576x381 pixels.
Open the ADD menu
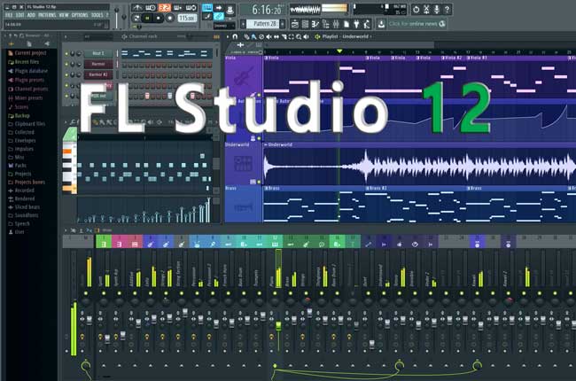(x=31, y=15)
